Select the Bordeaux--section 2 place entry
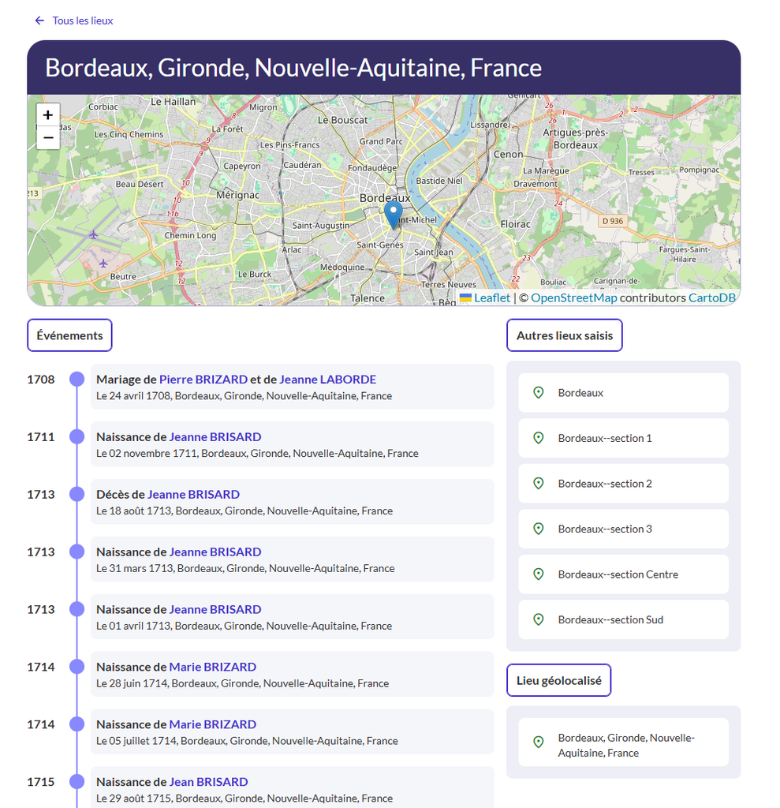The image size is (780, 808). click(x=623, y=484)
